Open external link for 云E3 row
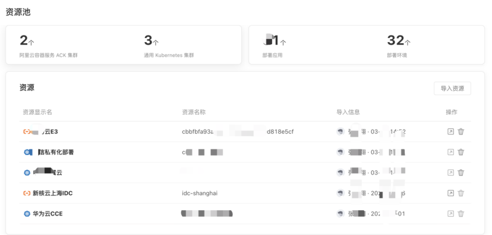Viewport: 492px width, 235px height. [x=450, y=131]
